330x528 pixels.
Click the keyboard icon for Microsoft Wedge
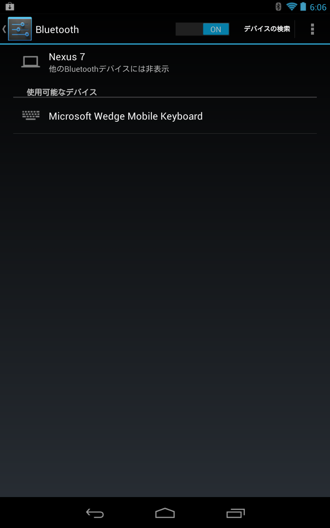31,115
